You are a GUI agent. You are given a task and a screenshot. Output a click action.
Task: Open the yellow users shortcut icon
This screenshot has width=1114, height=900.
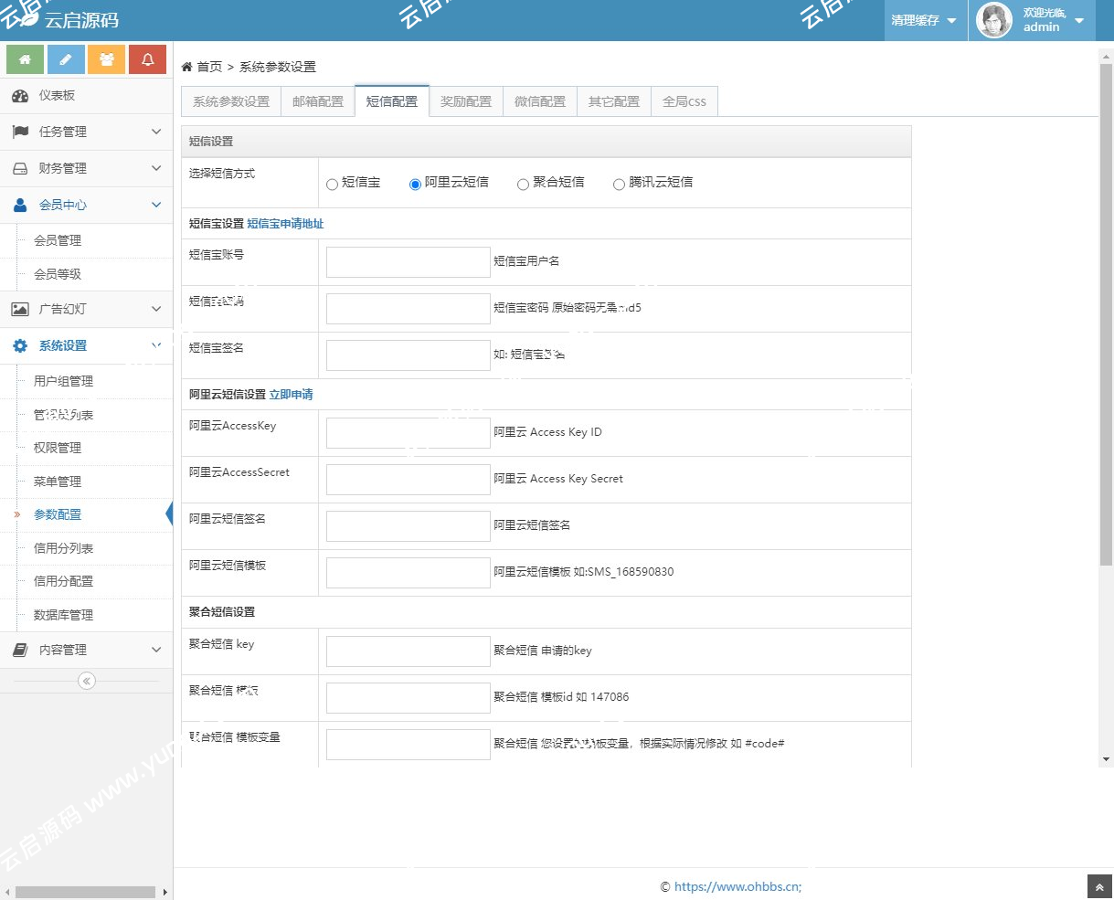(107, 58)
